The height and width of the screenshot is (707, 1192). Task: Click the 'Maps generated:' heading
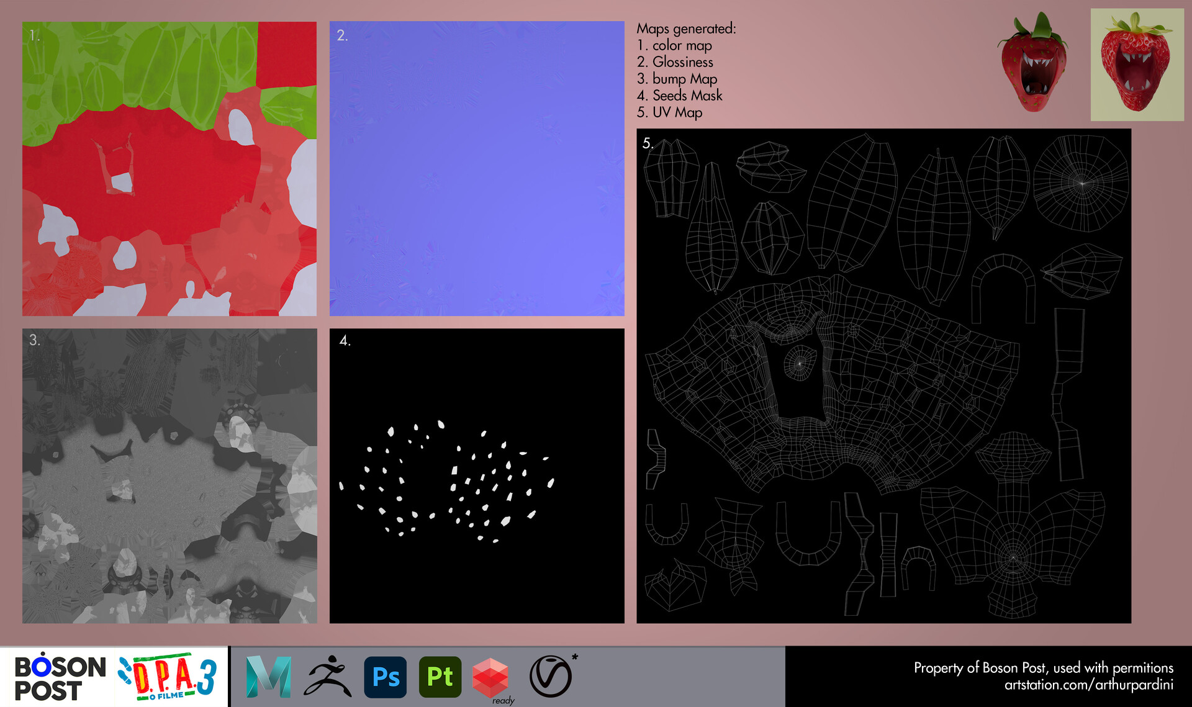pyautogui.click(x=686, y=29)
